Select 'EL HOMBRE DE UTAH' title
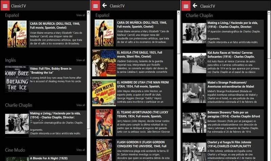 pos(143,84)
